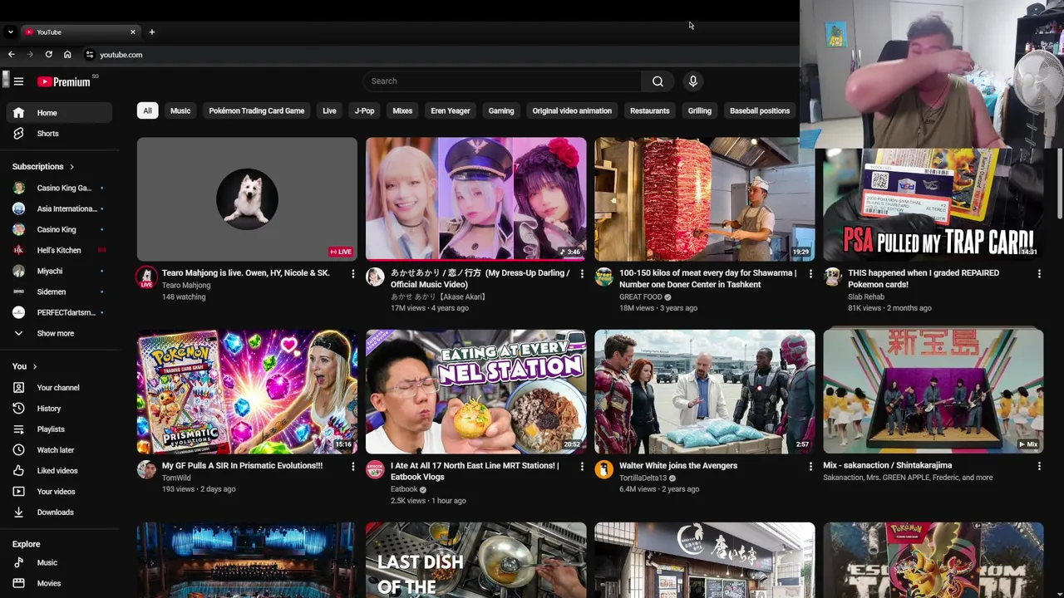Play My Dress-Up Darling music video thumbnail
This screenshot has width=1064, height=598.
tap(475, 199)
